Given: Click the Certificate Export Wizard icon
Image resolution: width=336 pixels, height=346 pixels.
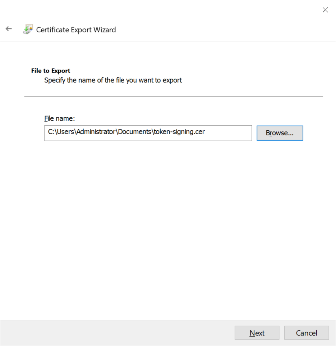Looking at the screenshot, I should point(28,29).
